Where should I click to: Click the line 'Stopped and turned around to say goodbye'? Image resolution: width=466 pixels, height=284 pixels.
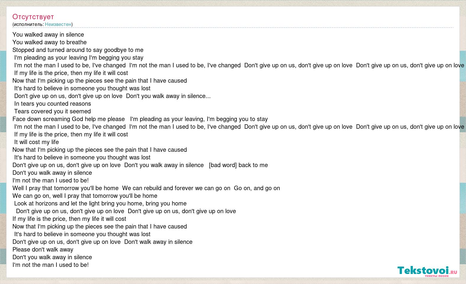tap(78, 50)
